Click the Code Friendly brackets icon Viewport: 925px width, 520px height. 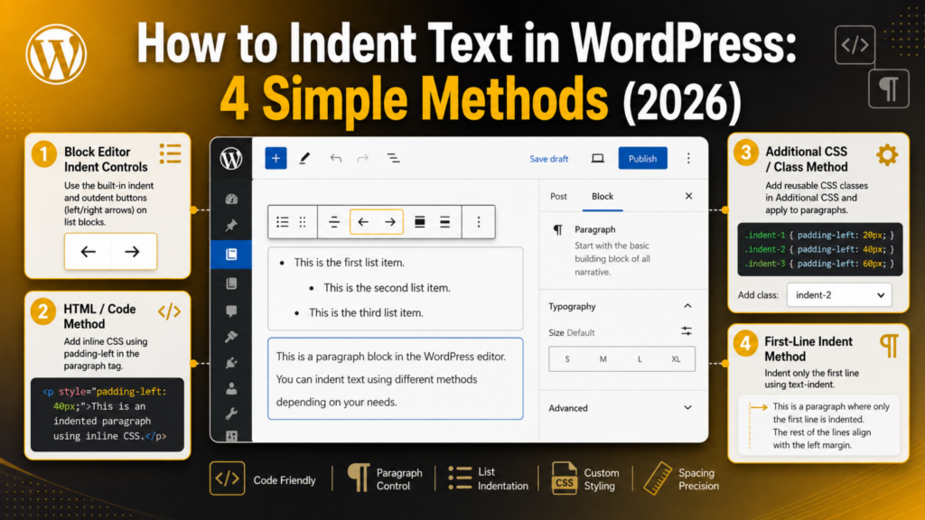(227, 478)
